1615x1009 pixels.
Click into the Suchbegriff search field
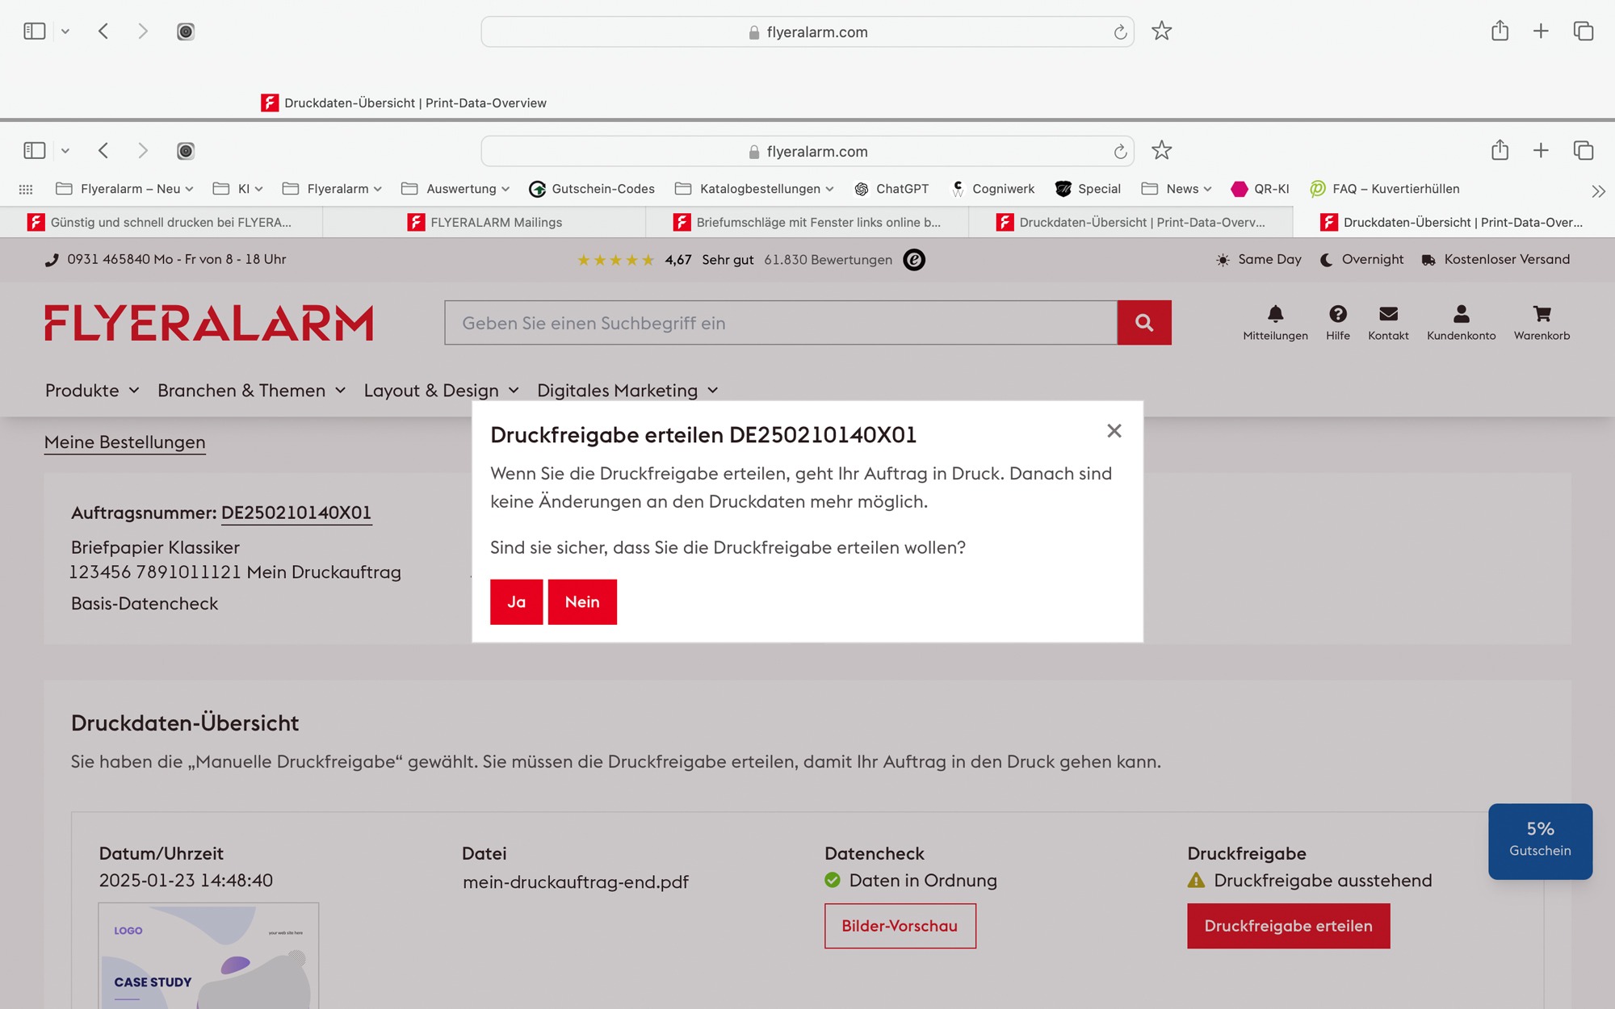coord(780,323)
